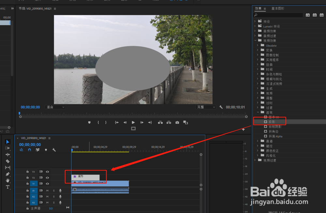
Task: Click the effects search field
Action: pos(278,15)
